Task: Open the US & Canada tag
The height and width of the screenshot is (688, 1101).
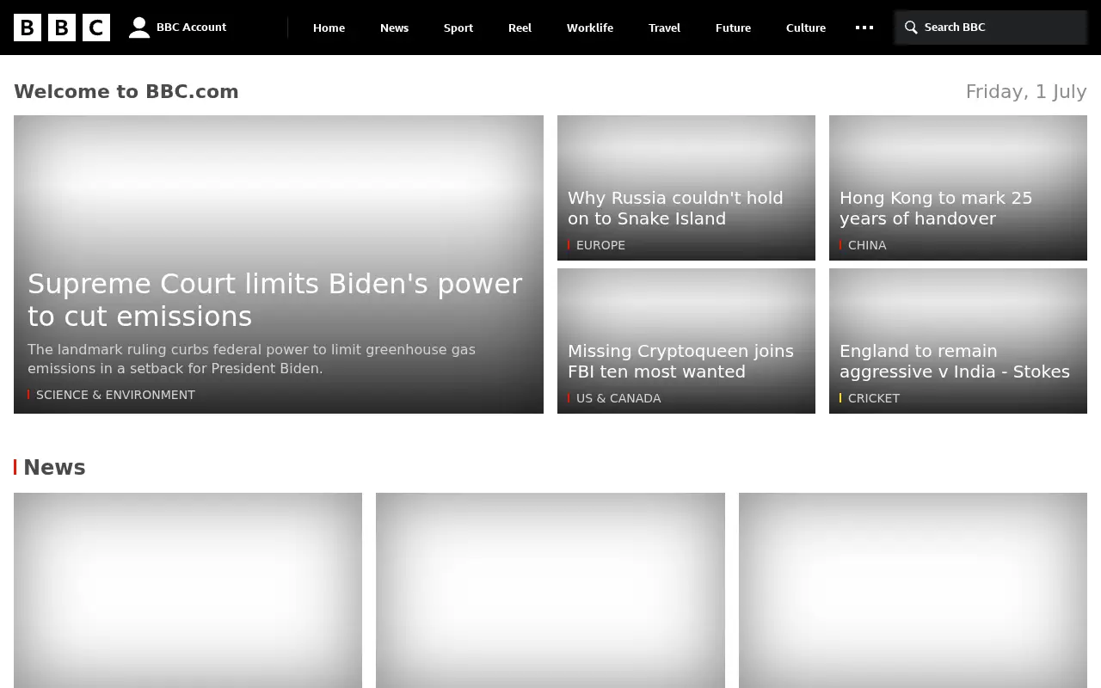Action: (x=618, y=398)
